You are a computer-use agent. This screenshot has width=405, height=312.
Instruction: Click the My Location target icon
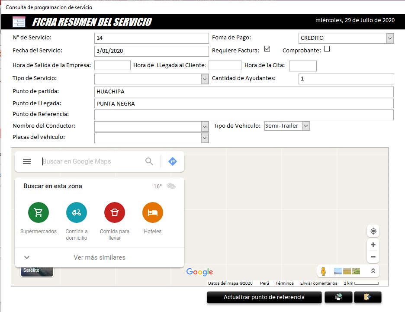click(373, 231)
